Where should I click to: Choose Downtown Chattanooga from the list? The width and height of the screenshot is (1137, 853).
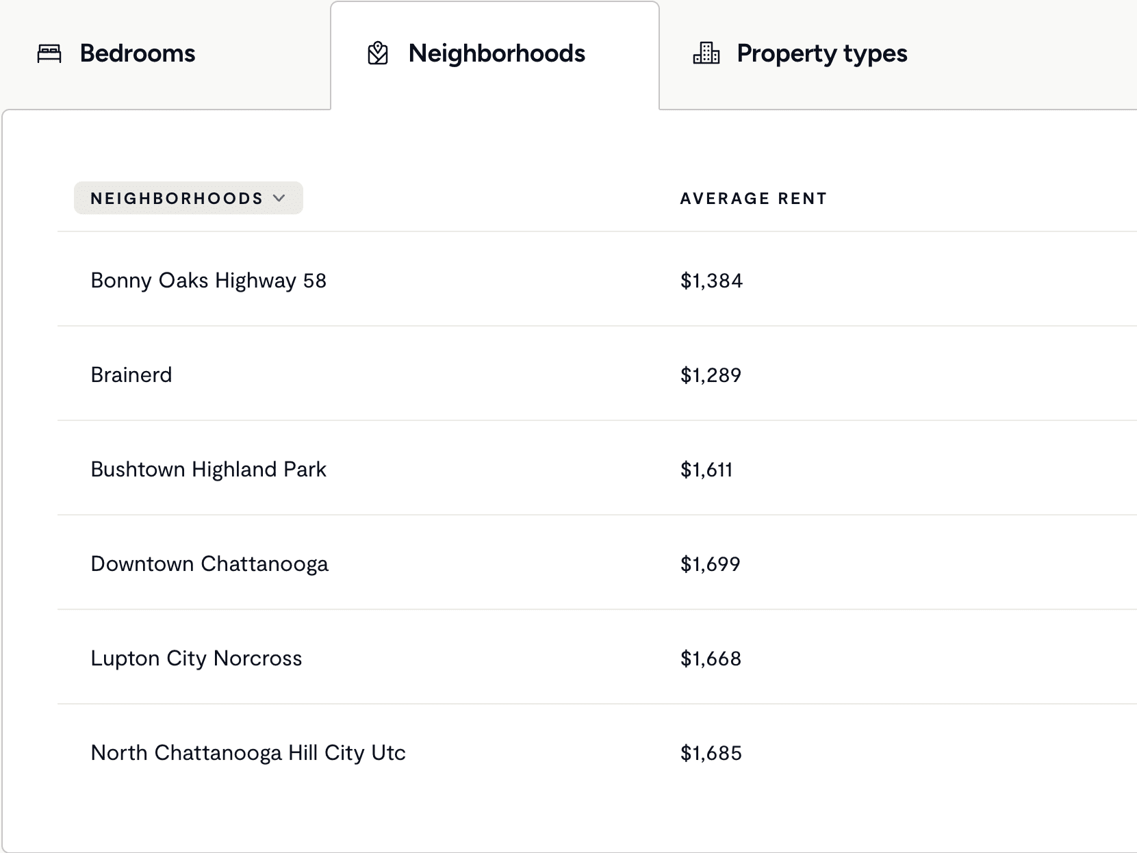tap(209, 564)
